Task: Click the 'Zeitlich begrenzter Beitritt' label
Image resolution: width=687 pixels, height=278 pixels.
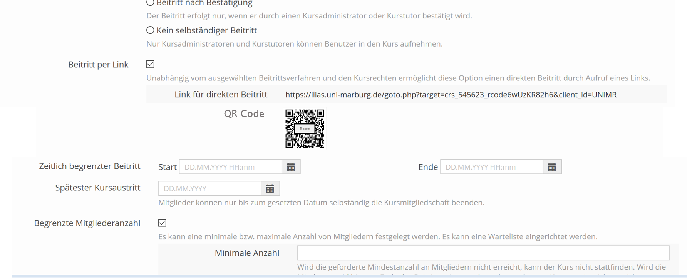Action: (x=89, y=166)
